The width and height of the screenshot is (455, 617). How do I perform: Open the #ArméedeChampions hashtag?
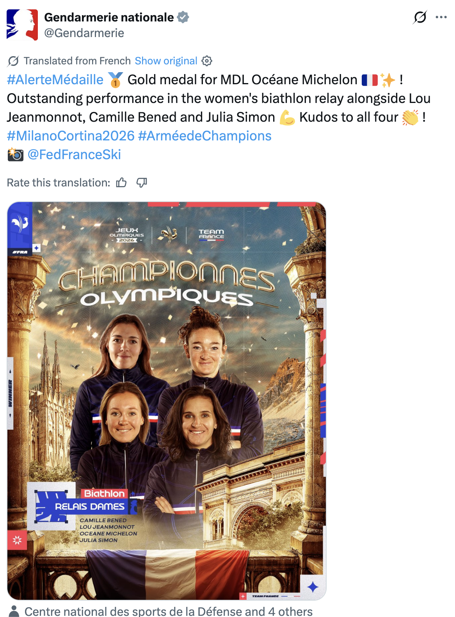pos(204,136)
